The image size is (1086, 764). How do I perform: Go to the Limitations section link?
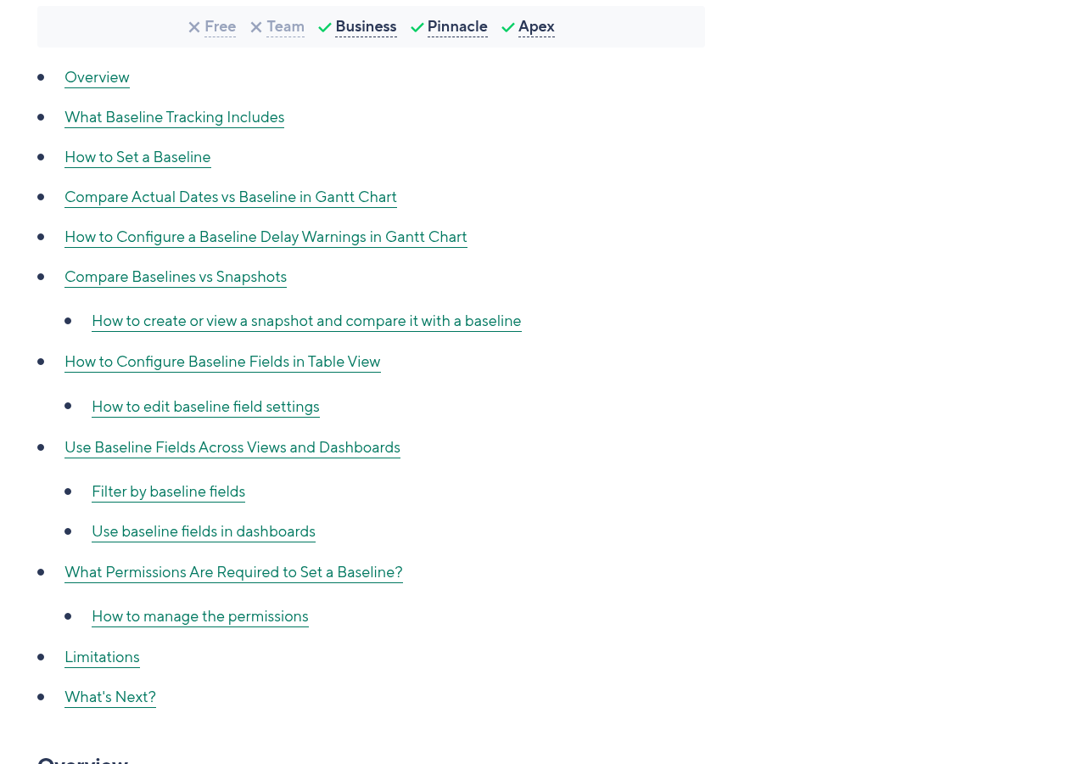click(102, 657)
